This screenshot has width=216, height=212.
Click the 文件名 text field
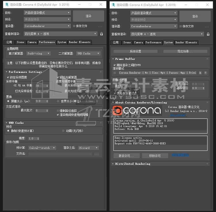pos(60,154)
